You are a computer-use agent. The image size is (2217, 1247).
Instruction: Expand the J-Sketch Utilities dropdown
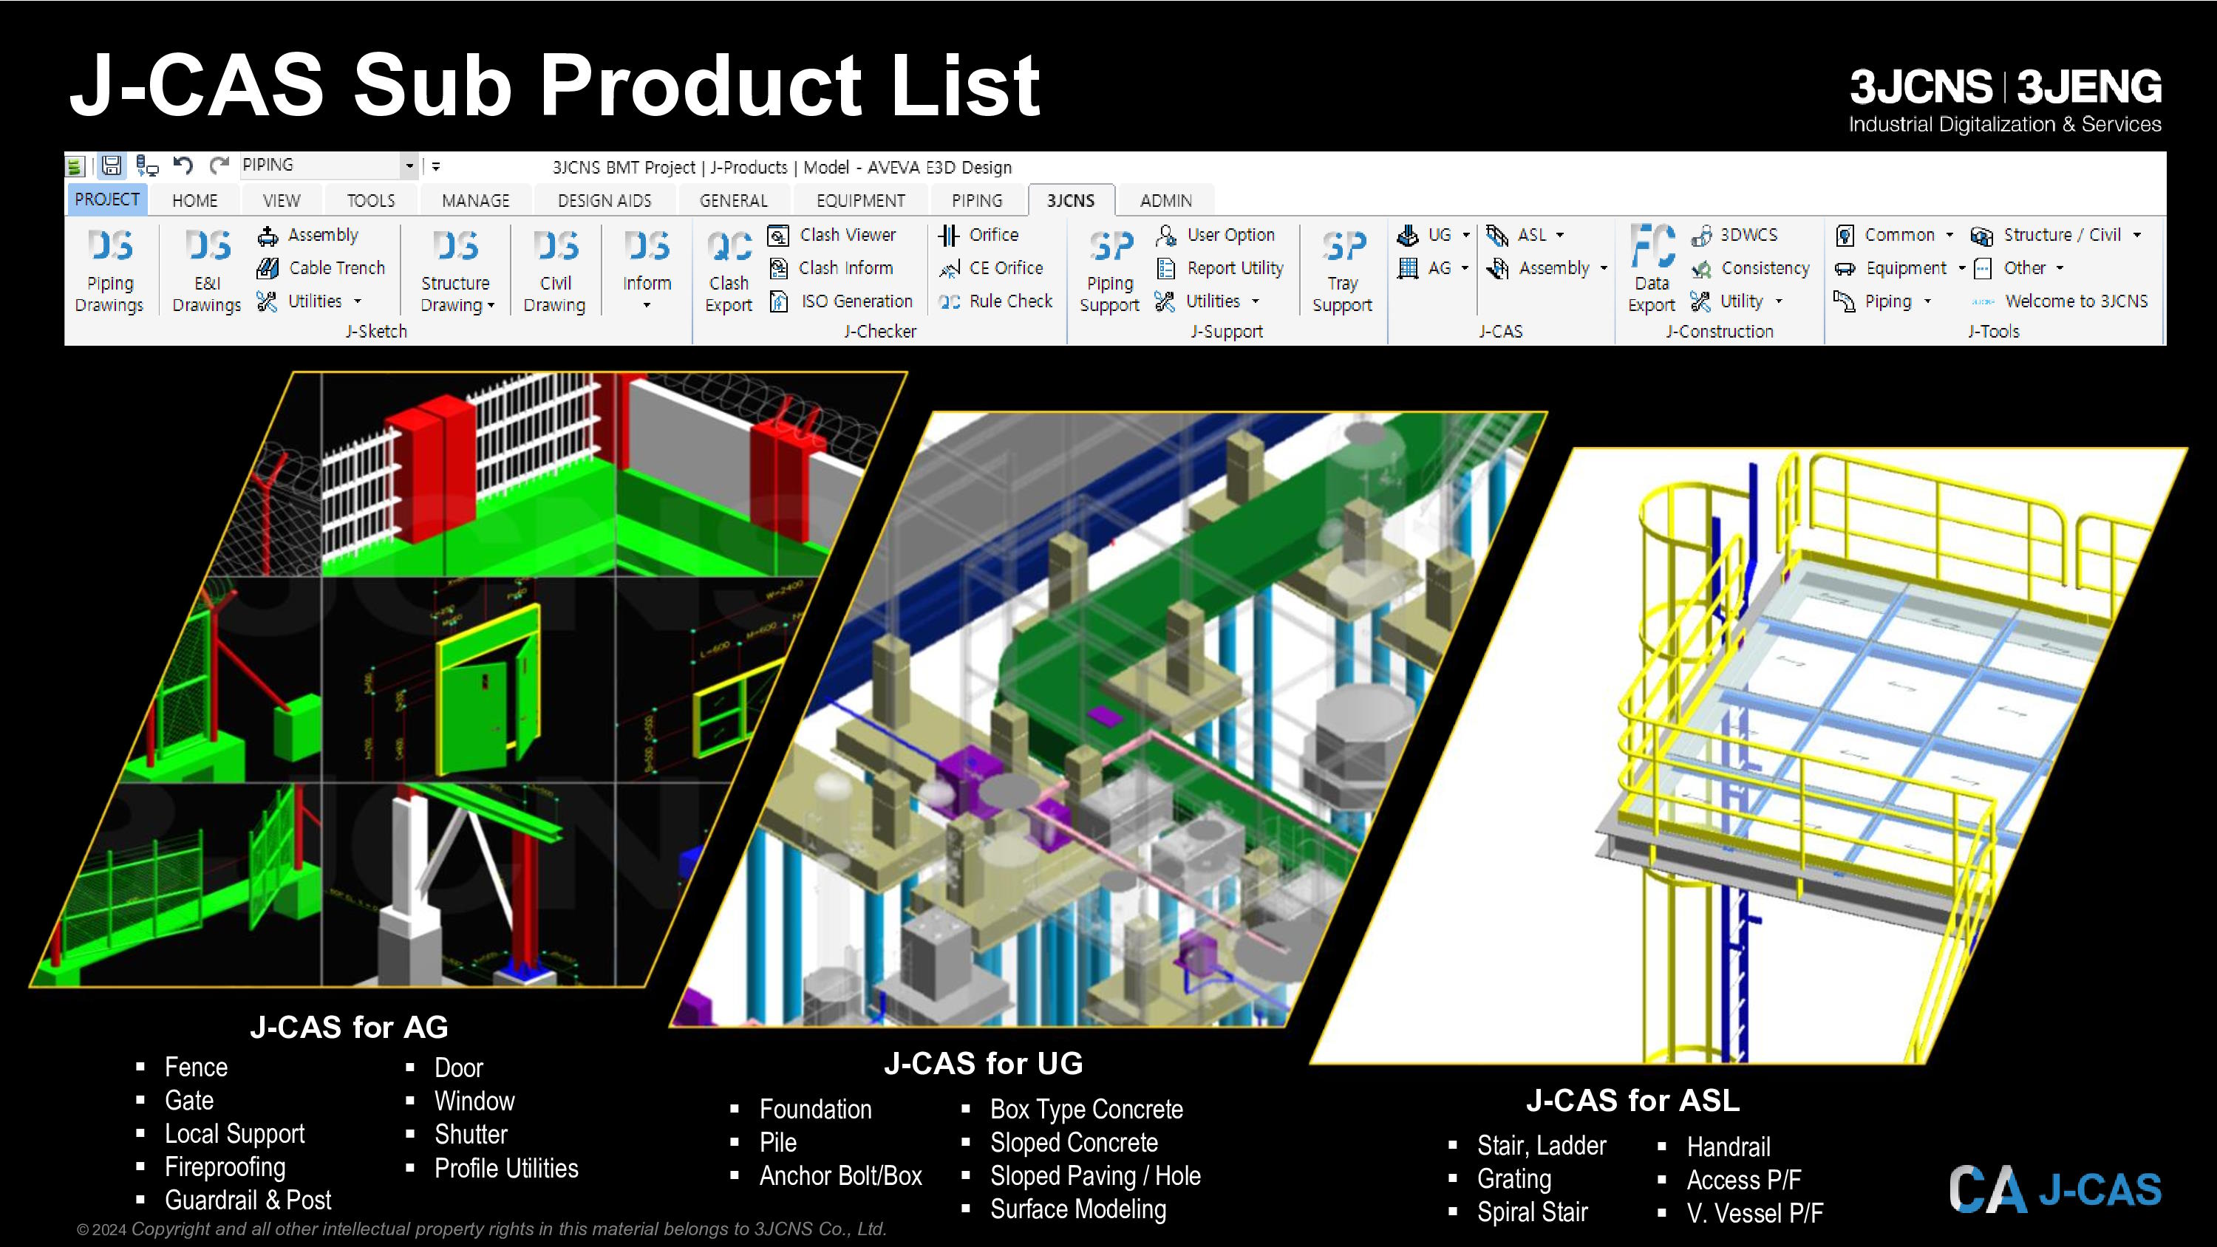(357, 301)
